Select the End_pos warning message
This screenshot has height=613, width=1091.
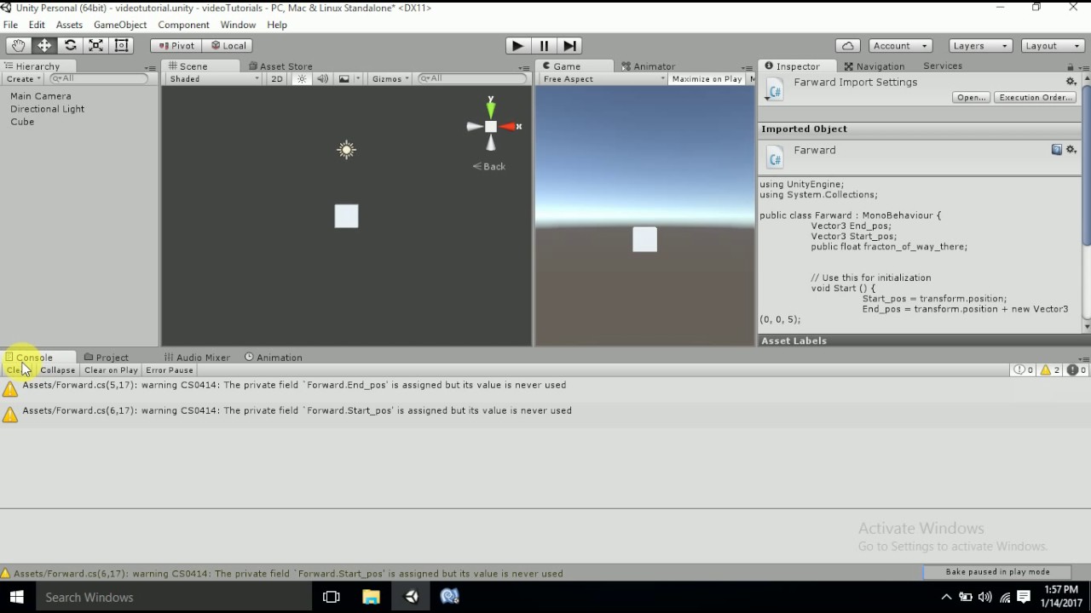pyautogui.click(x=545, y=388)
